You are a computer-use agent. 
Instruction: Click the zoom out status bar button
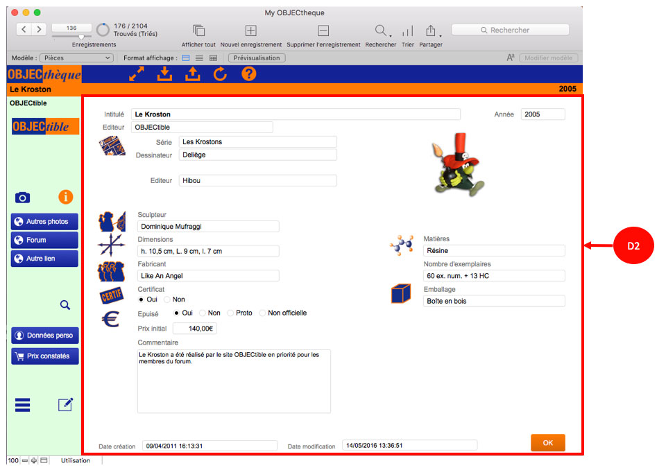[x=25, y=460]
